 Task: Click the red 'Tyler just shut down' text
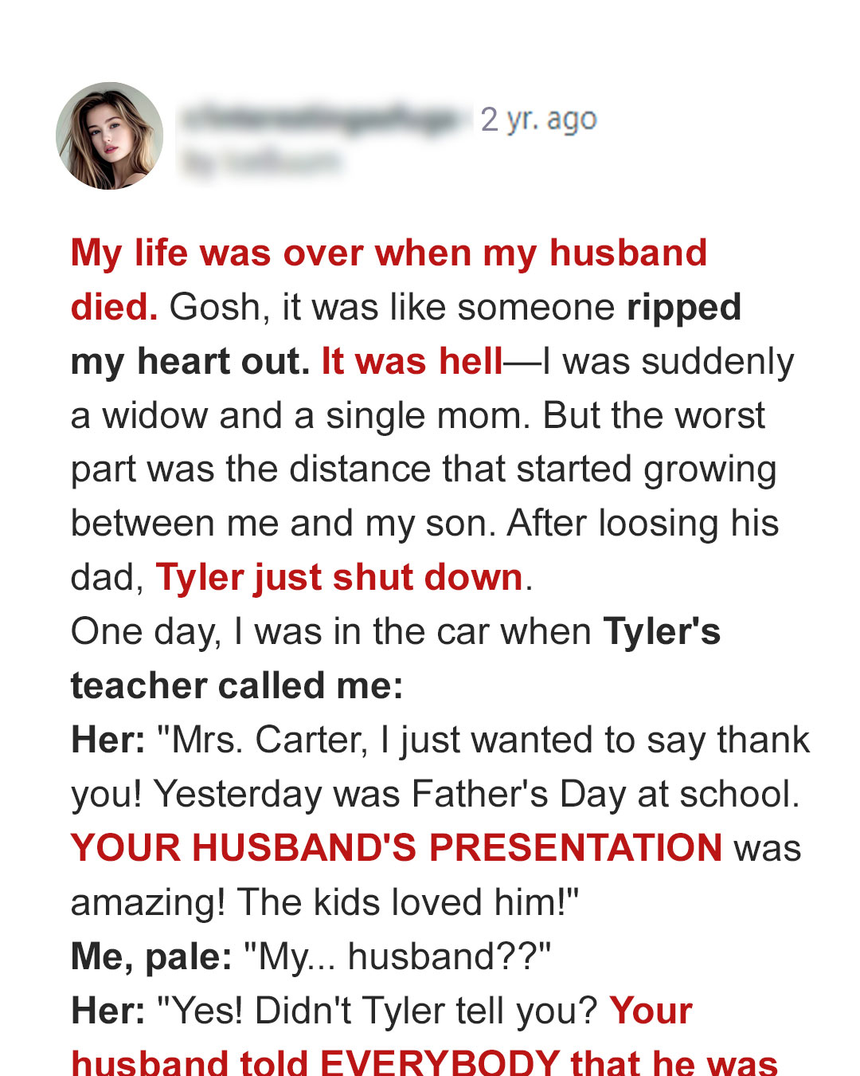pos(339,577)
